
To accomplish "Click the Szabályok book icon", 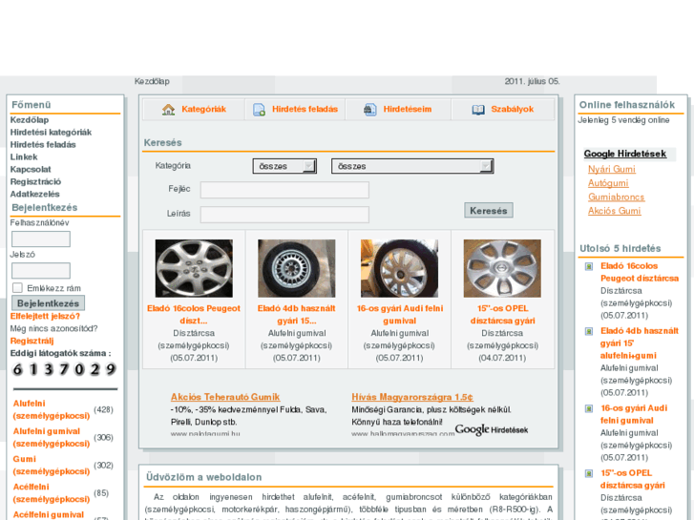I will click(478, 110).
